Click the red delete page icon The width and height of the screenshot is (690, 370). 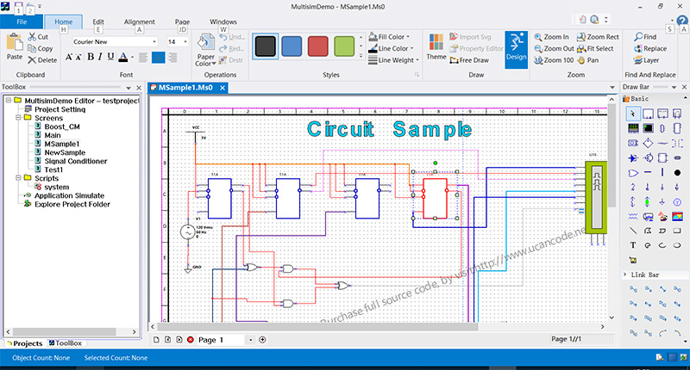[x=191, y=340]
